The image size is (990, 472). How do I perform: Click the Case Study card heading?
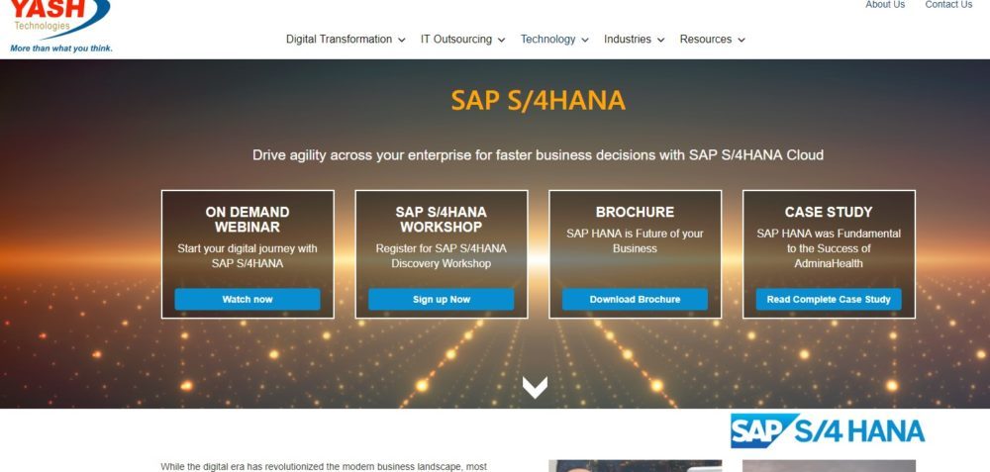coord(829,212)
